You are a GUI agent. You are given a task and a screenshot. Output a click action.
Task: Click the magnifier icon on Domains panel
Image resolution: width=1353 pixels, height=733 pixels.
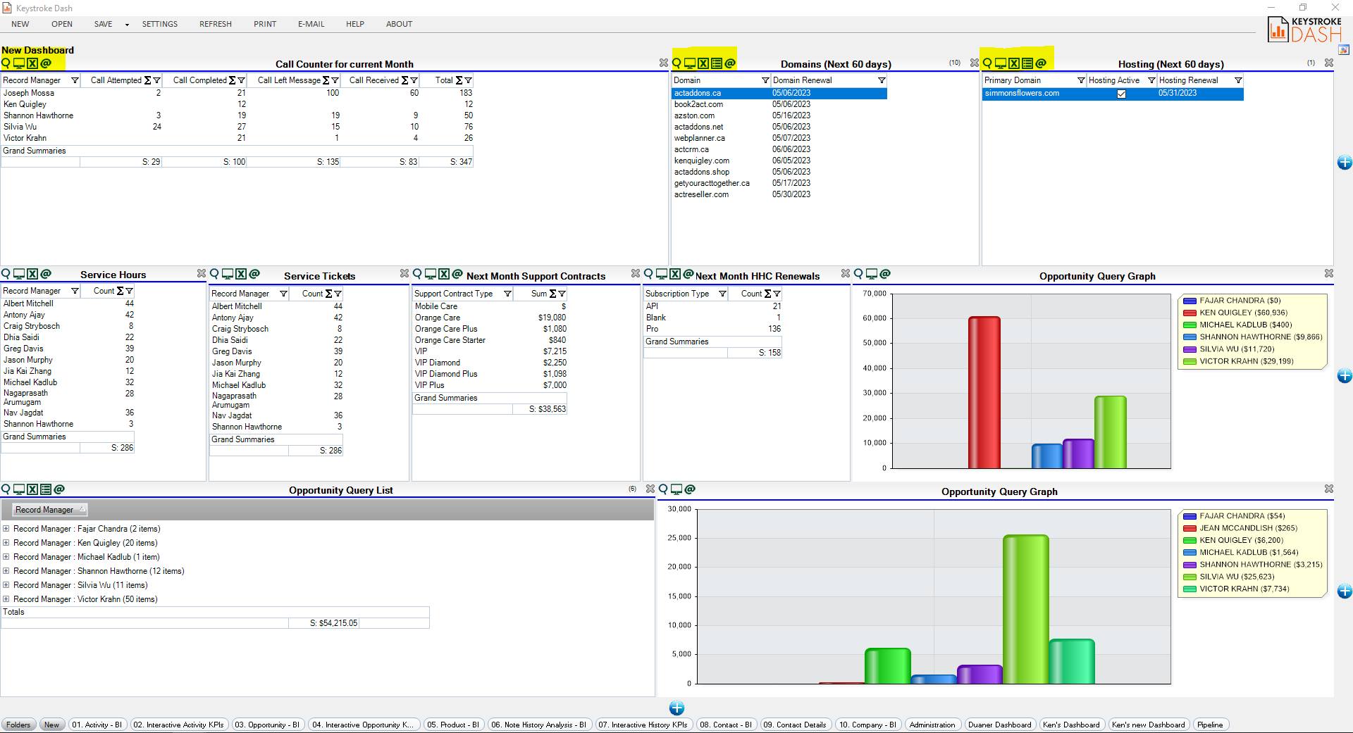[x=677, y=63]
